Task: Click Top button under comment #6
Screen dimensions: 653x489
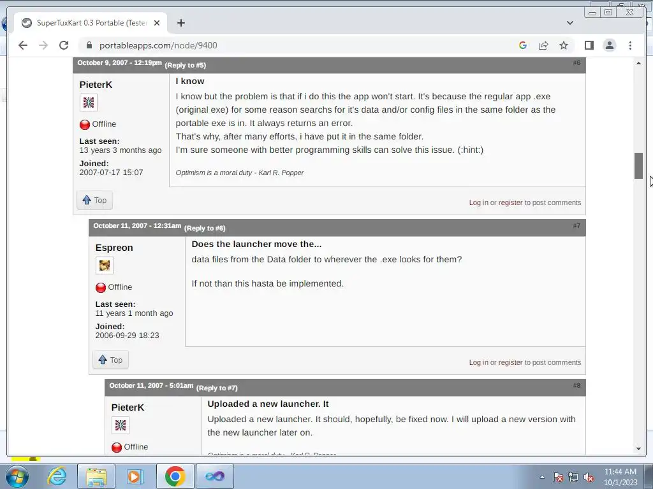Action: [x=94, y=200]
